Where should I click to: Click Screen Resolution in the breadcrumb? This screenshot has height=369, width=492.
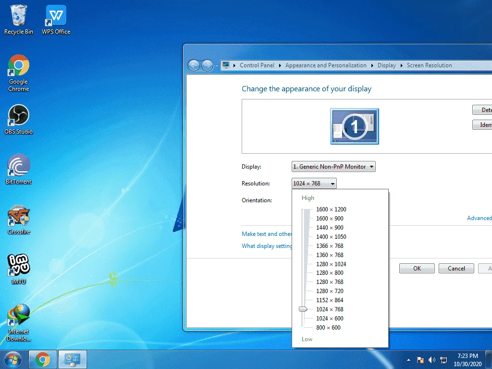[429, 65]
